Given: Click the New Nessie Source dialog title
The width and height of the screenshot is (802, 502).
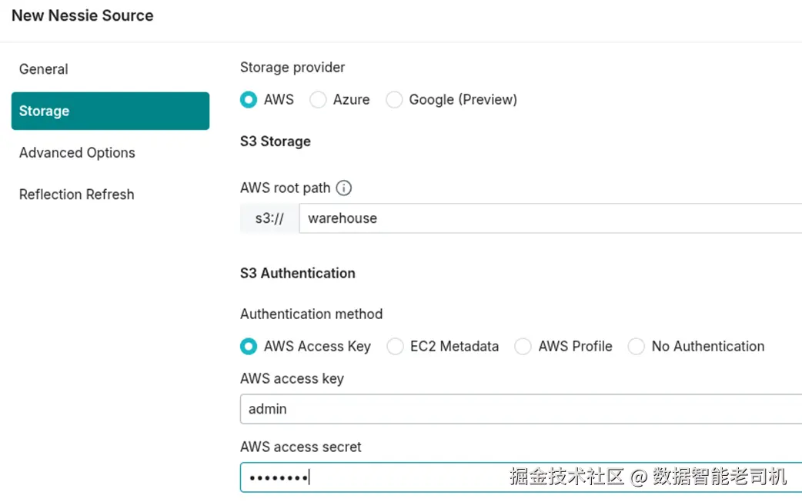Looking at the screenshot, I should (x=82, y=15).
